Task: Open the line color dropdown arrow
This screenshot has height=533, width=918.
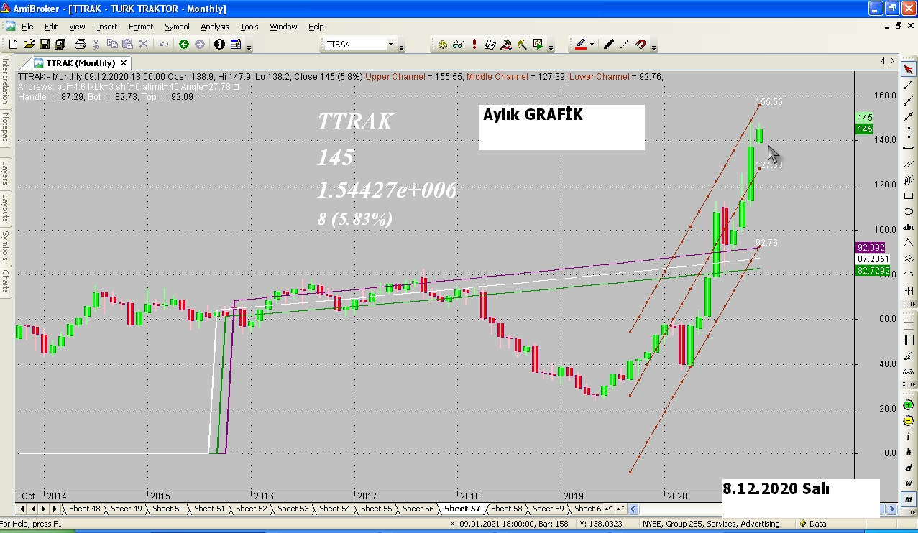Action: tap(592, 44)
